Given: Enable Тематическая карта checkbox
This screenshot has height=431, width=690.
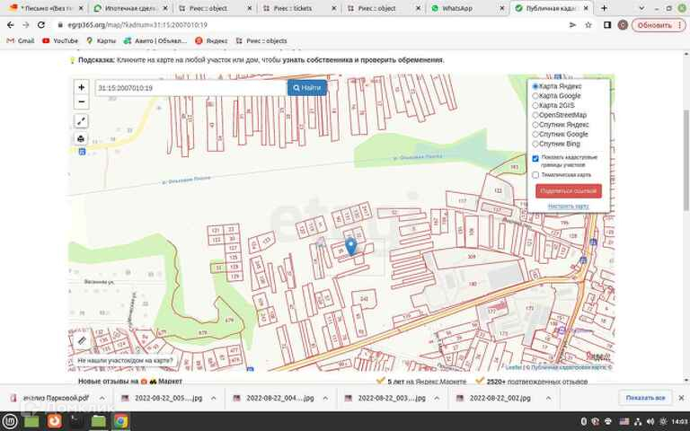Looking at the screenshot, I should 535,175.
